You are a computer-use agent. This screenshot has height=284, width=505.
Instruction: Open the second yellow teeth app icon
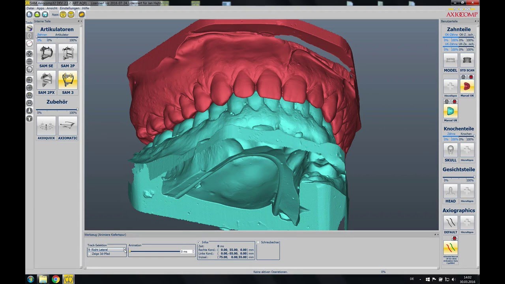(71, 15)
